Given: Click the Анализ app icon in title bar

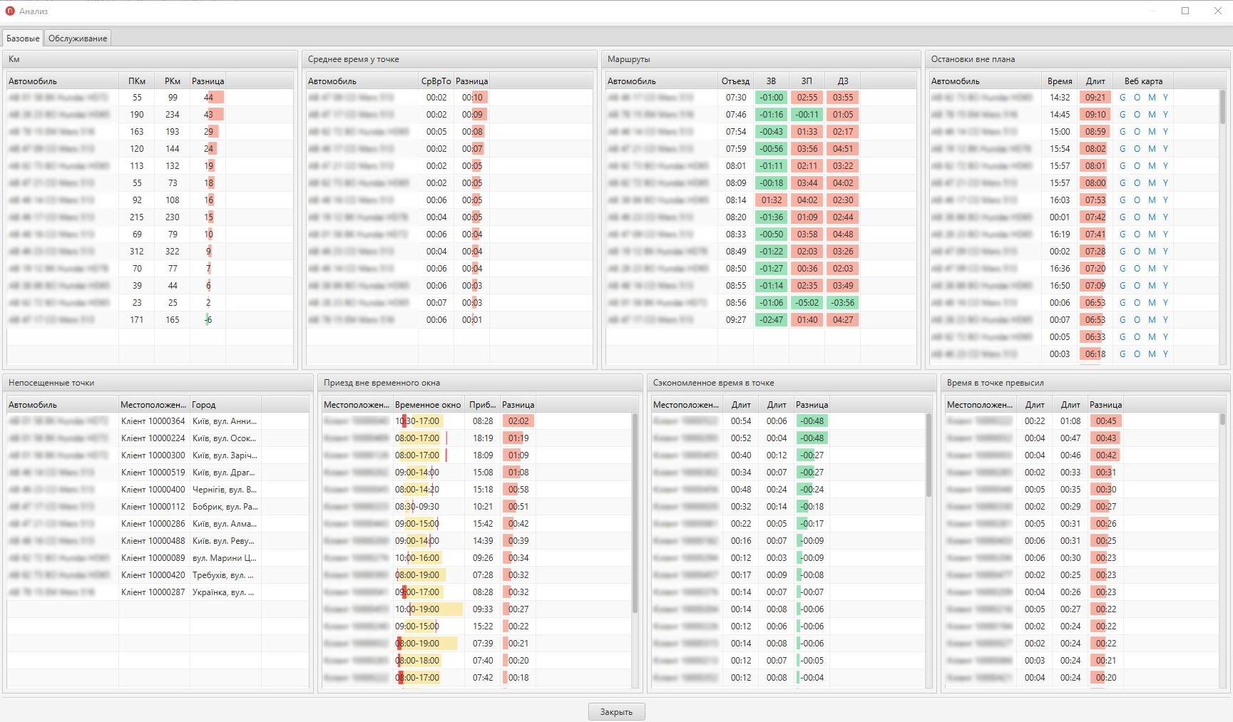Looking at the screenshot, I should (10, 11).
